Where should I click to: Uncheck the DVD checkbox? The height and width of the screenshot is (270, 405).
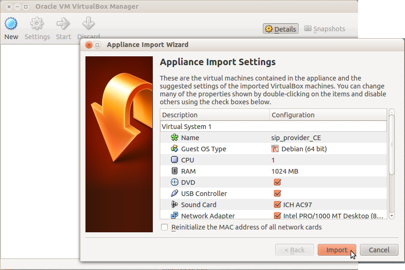click(277, 182)
